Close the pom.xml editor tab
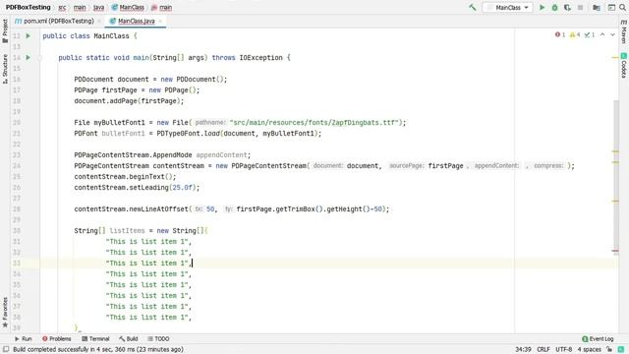629x354 pixels. tap(99, 21)
